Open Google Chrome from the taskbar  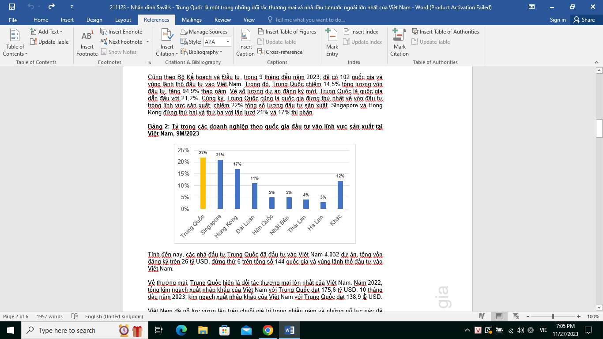[x=268, y=330]
